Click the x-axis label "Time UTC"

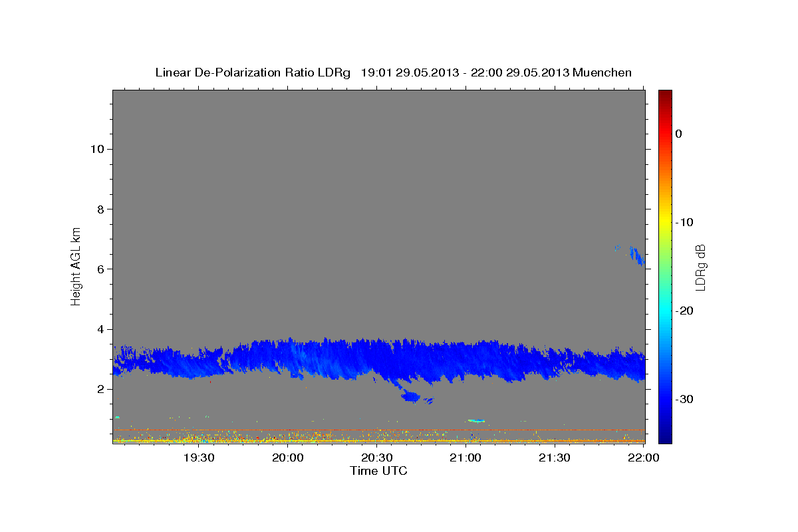(x=378, y=471)
